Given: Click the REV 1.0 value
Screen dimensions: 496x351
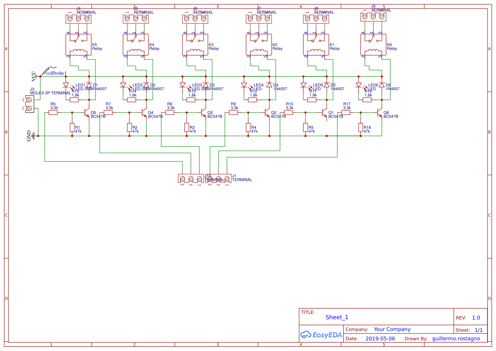Looking at the screenshot, I should tap(475, 317).
